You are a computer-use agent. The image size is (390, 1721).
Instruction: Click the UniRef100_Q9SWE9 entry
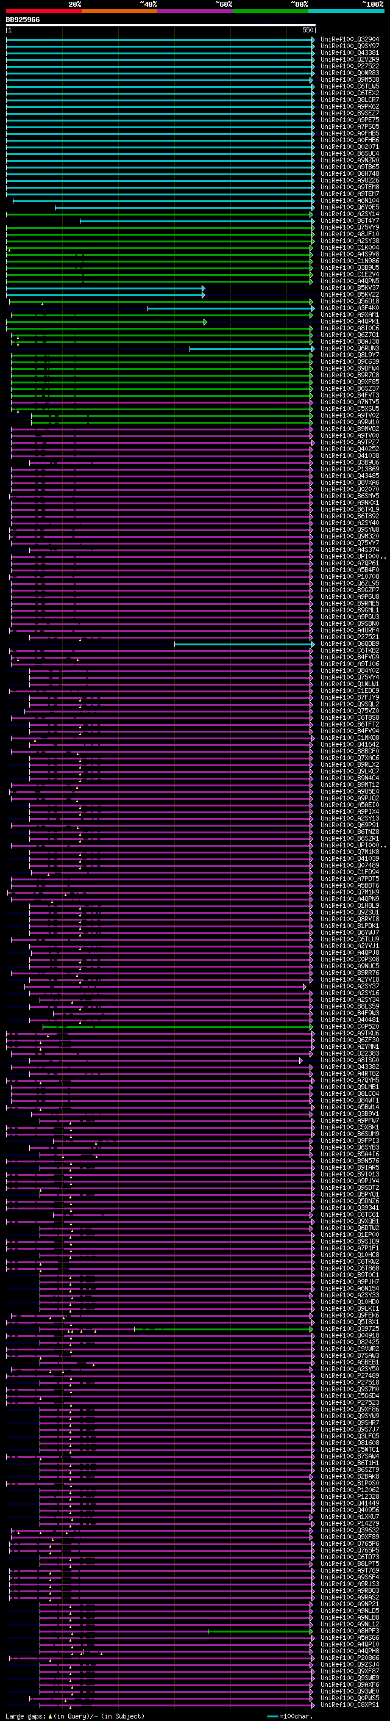(x=349, y=1678)
